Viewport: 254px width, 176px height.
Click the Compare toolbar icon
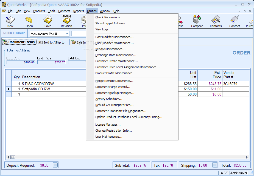[x=197, y=19]
